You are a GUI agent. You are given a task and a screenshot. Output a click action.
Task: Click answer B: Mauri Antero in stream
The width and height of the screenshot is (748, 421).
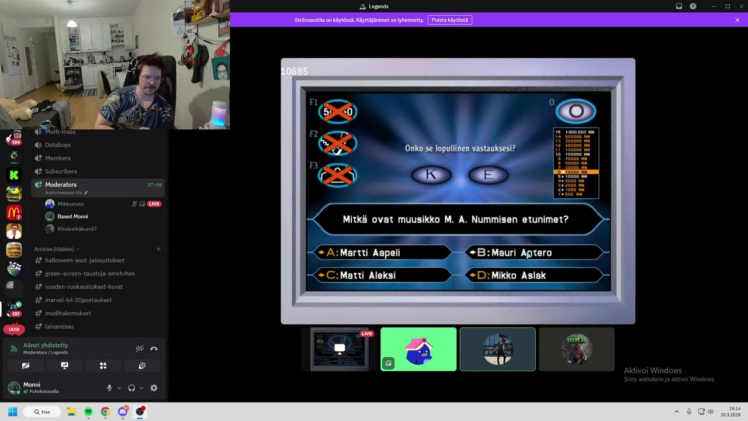(534, 253)
